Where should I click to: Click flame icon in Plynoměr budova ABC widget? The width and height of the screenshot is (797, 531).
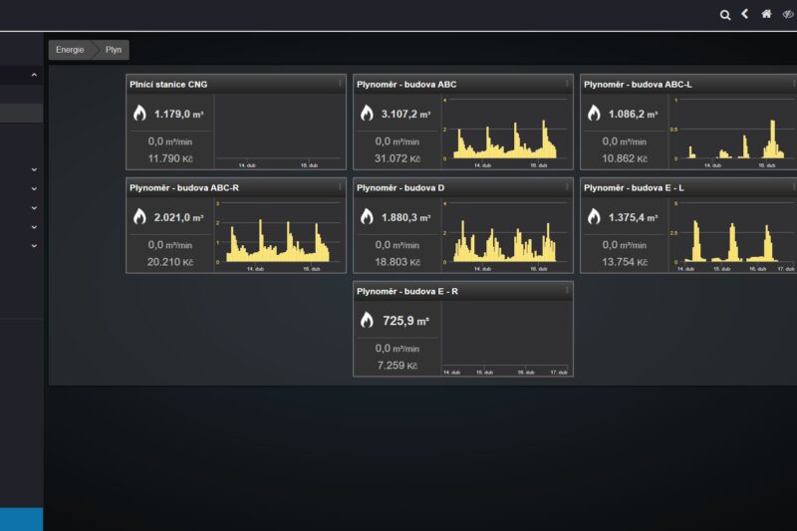367,114
